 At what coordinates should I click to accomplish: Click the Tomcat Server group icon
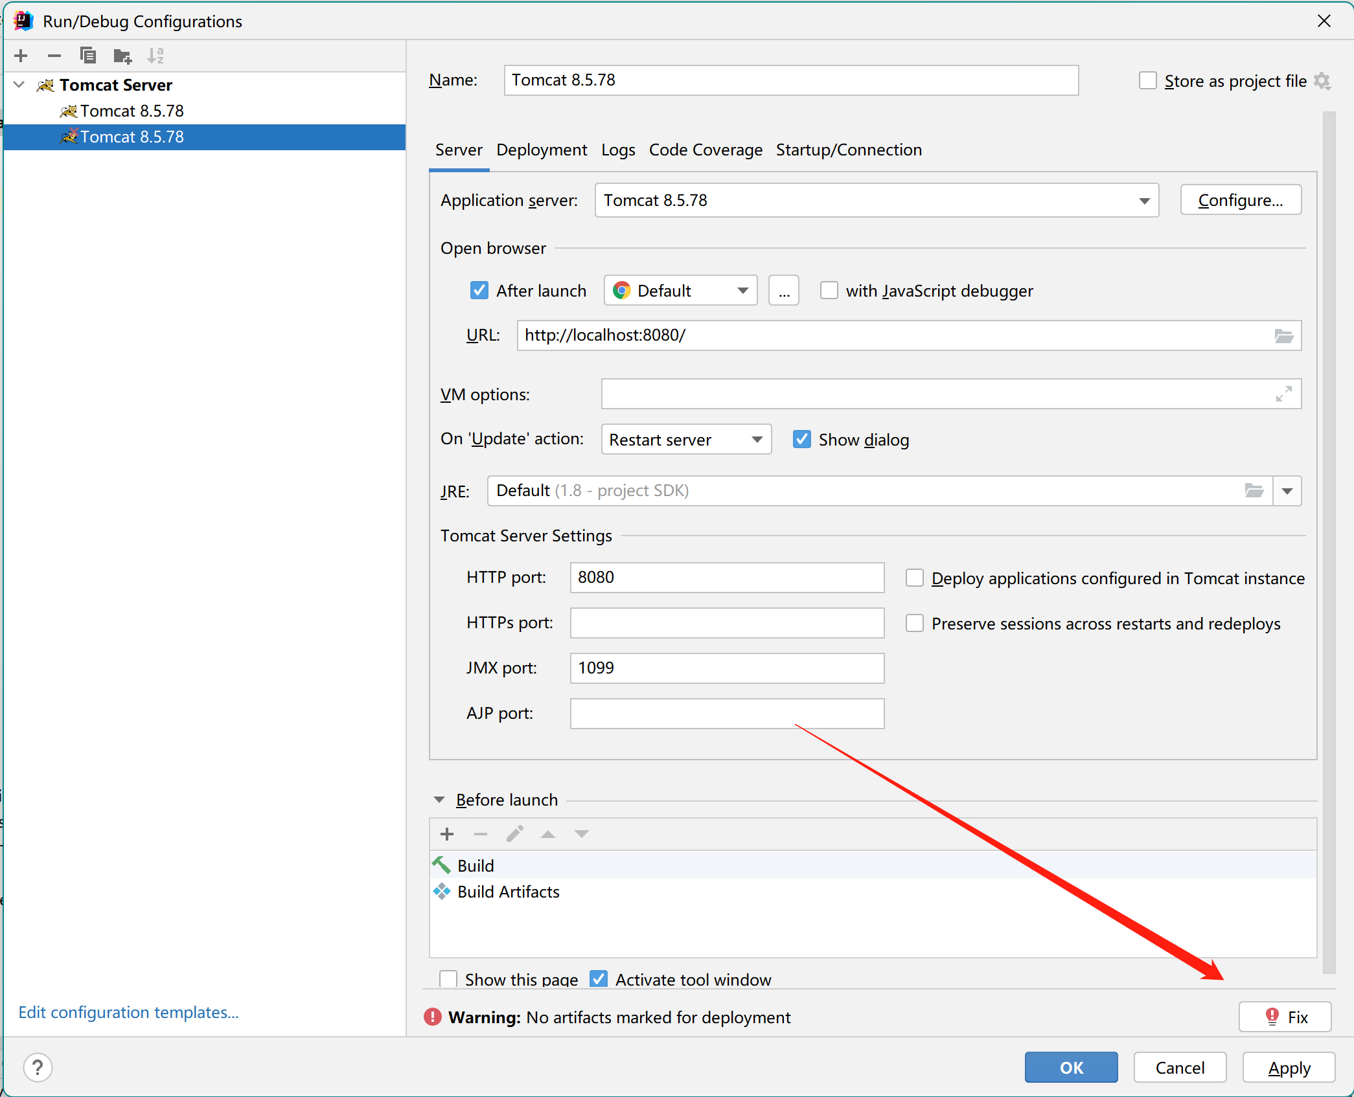coord(45,85)
